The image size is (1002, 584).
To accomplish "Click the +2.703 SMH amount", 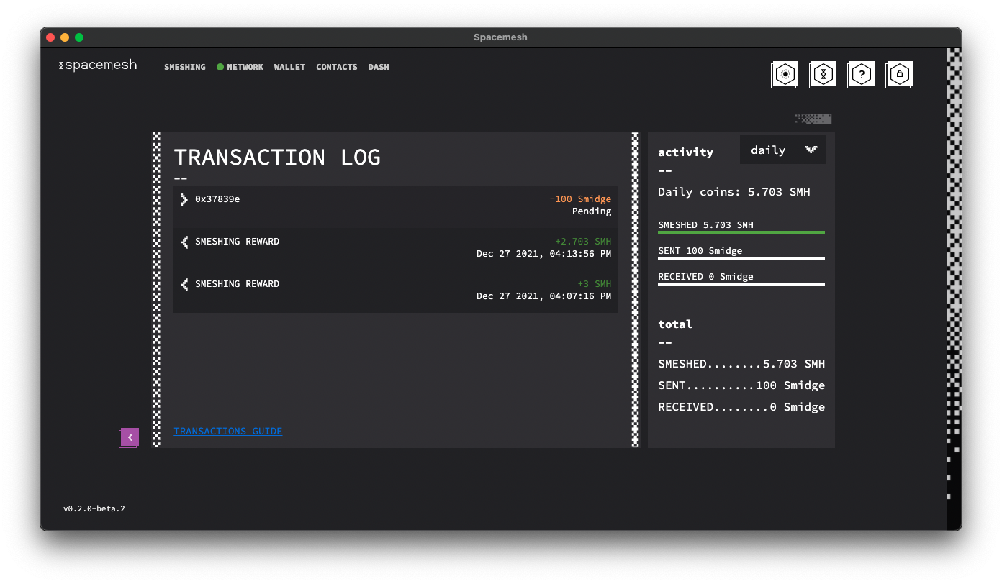I will tap(583, 242).
